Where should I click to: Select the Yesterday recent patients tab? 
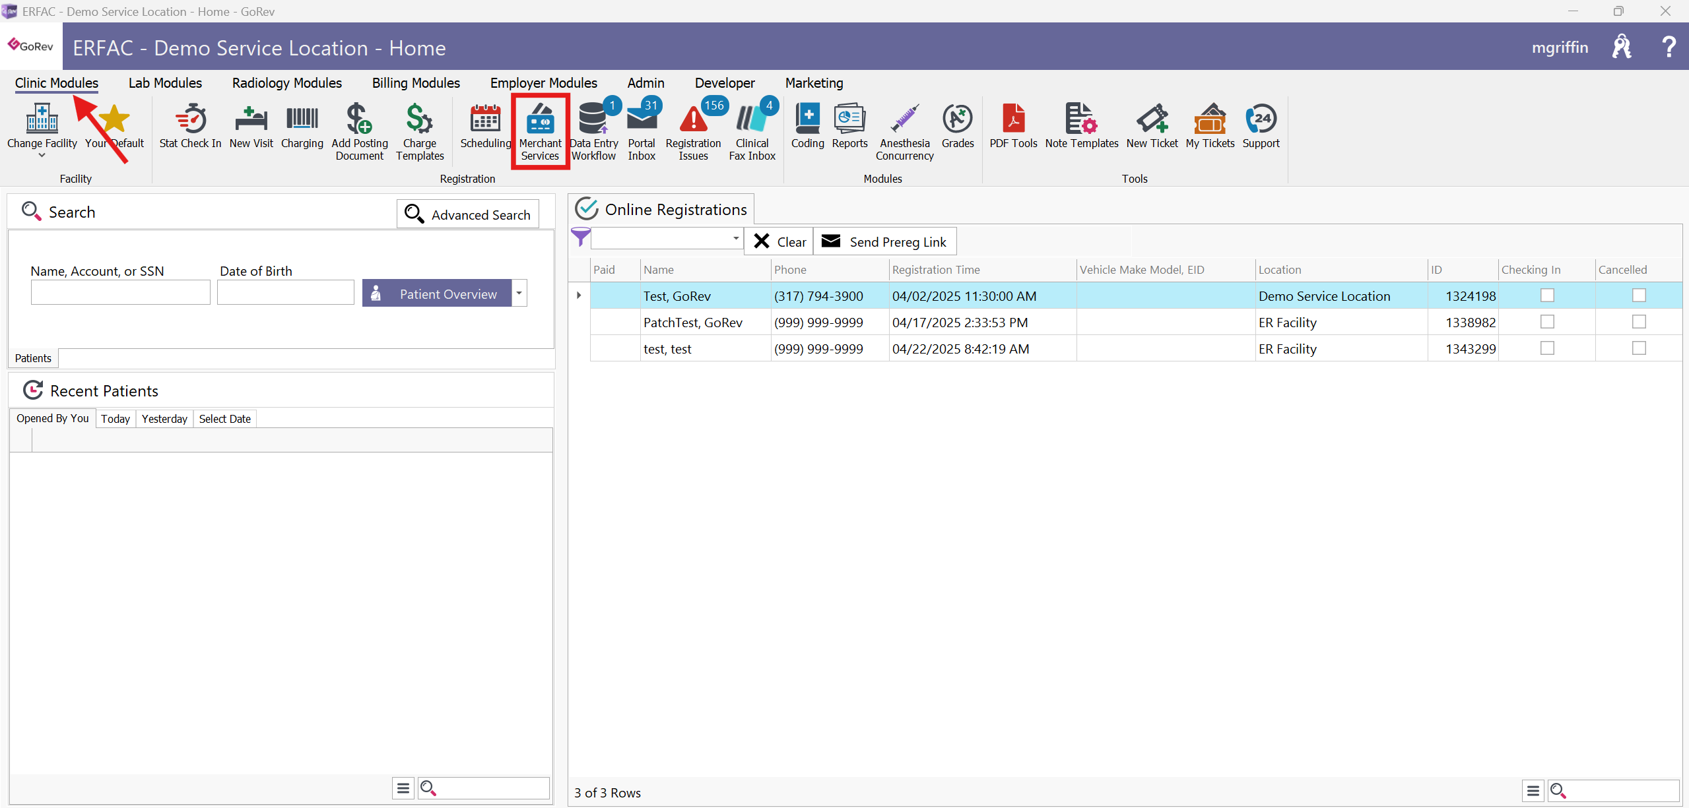(x=164, y=419)
